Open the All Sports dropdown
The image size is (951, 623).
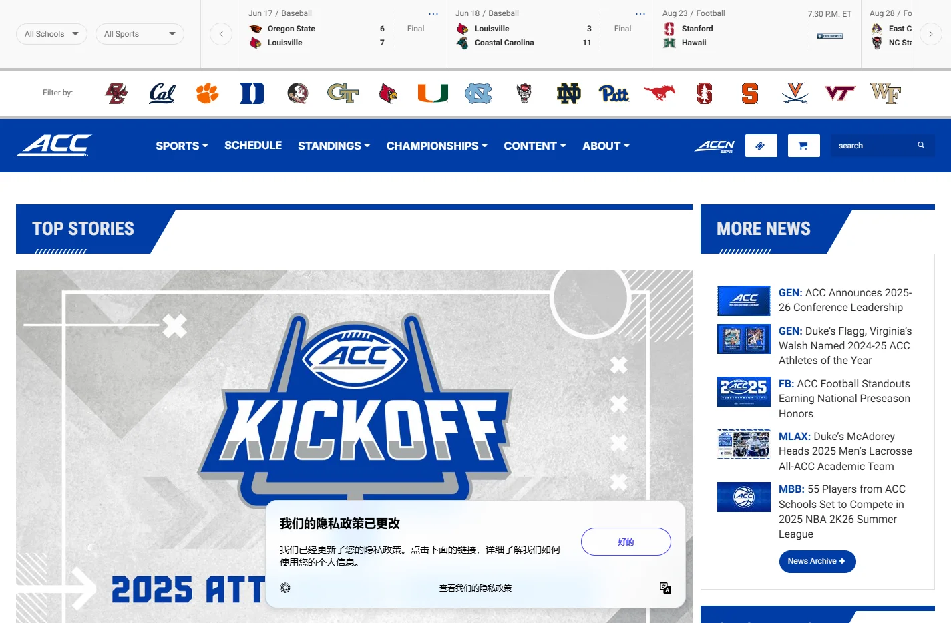coord(140,34)
